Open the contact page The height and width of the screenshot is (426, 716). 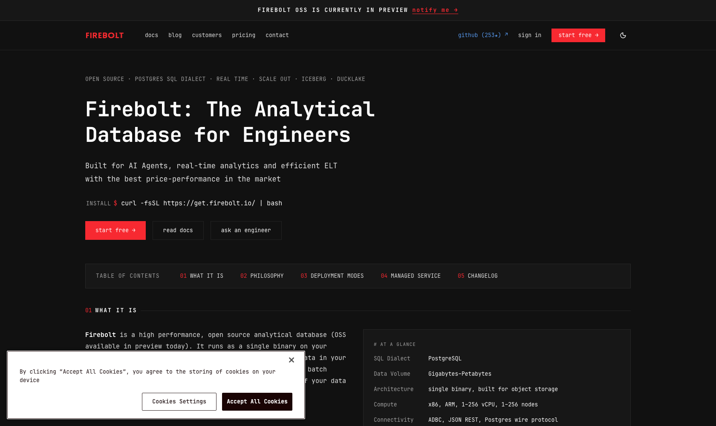point(277,35)
